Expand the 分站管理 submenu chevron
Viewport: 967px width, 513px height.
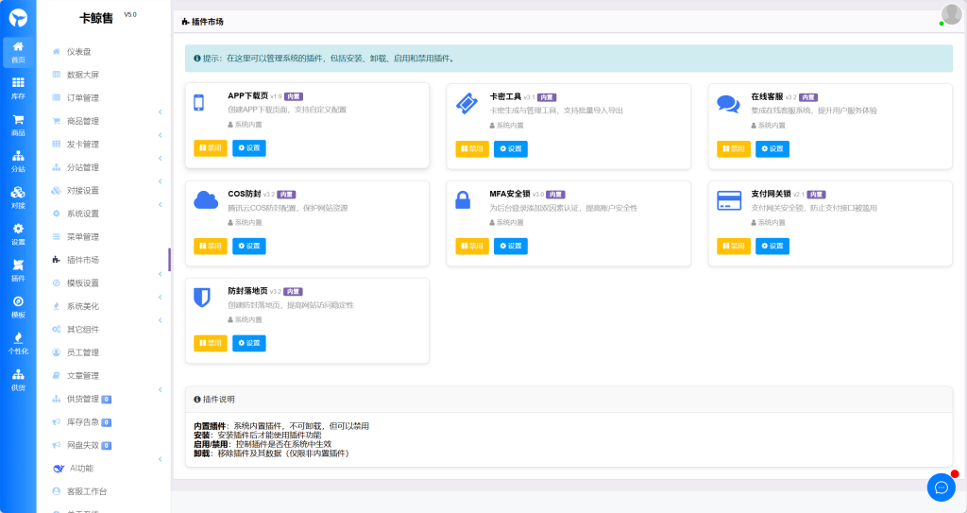click(161, 159)
